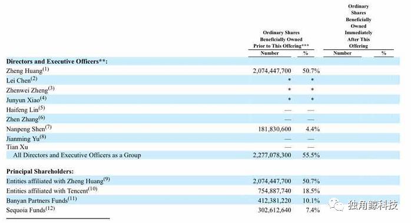Click Tencent's share count 754,887,740
411x223 pixels.
274,191
